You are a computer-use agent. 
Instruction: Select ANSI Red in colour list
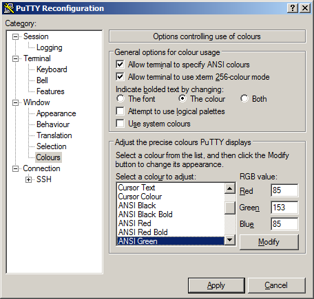[171, 223]
